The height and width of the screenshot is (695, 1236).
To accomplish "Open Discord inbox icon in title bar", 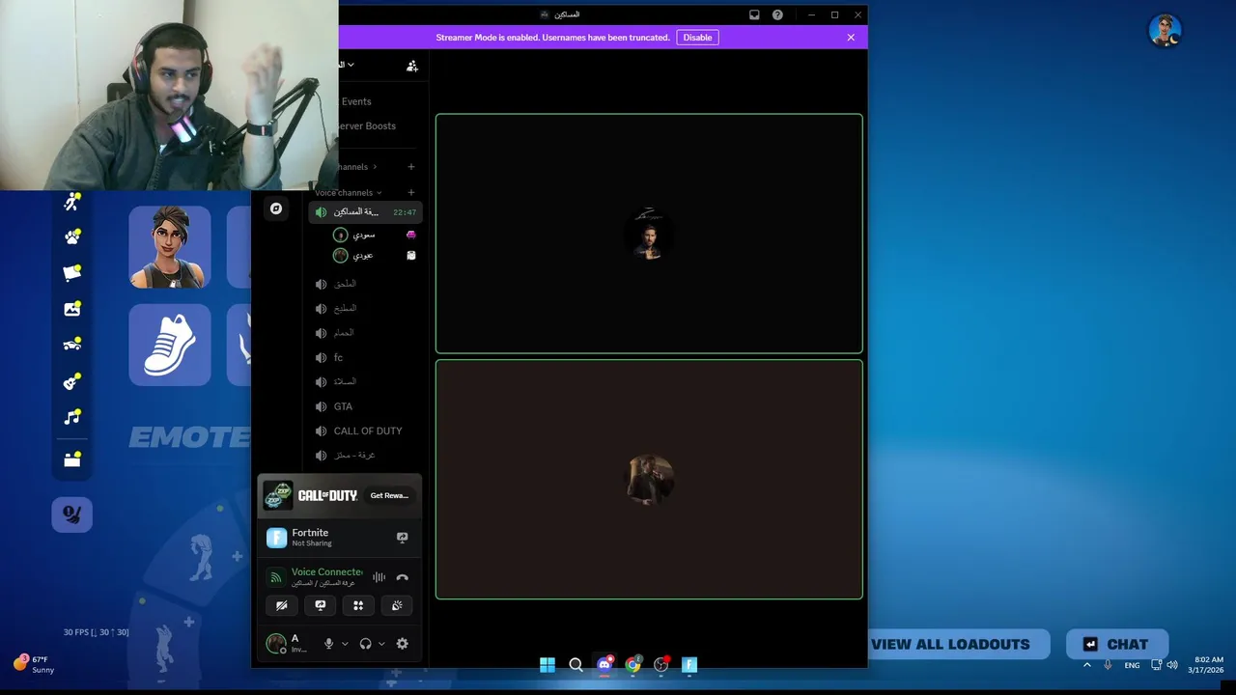I will (754, 14).
